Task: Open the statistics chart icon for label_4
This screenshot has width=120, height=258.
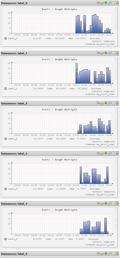Action: pos(102,204)
